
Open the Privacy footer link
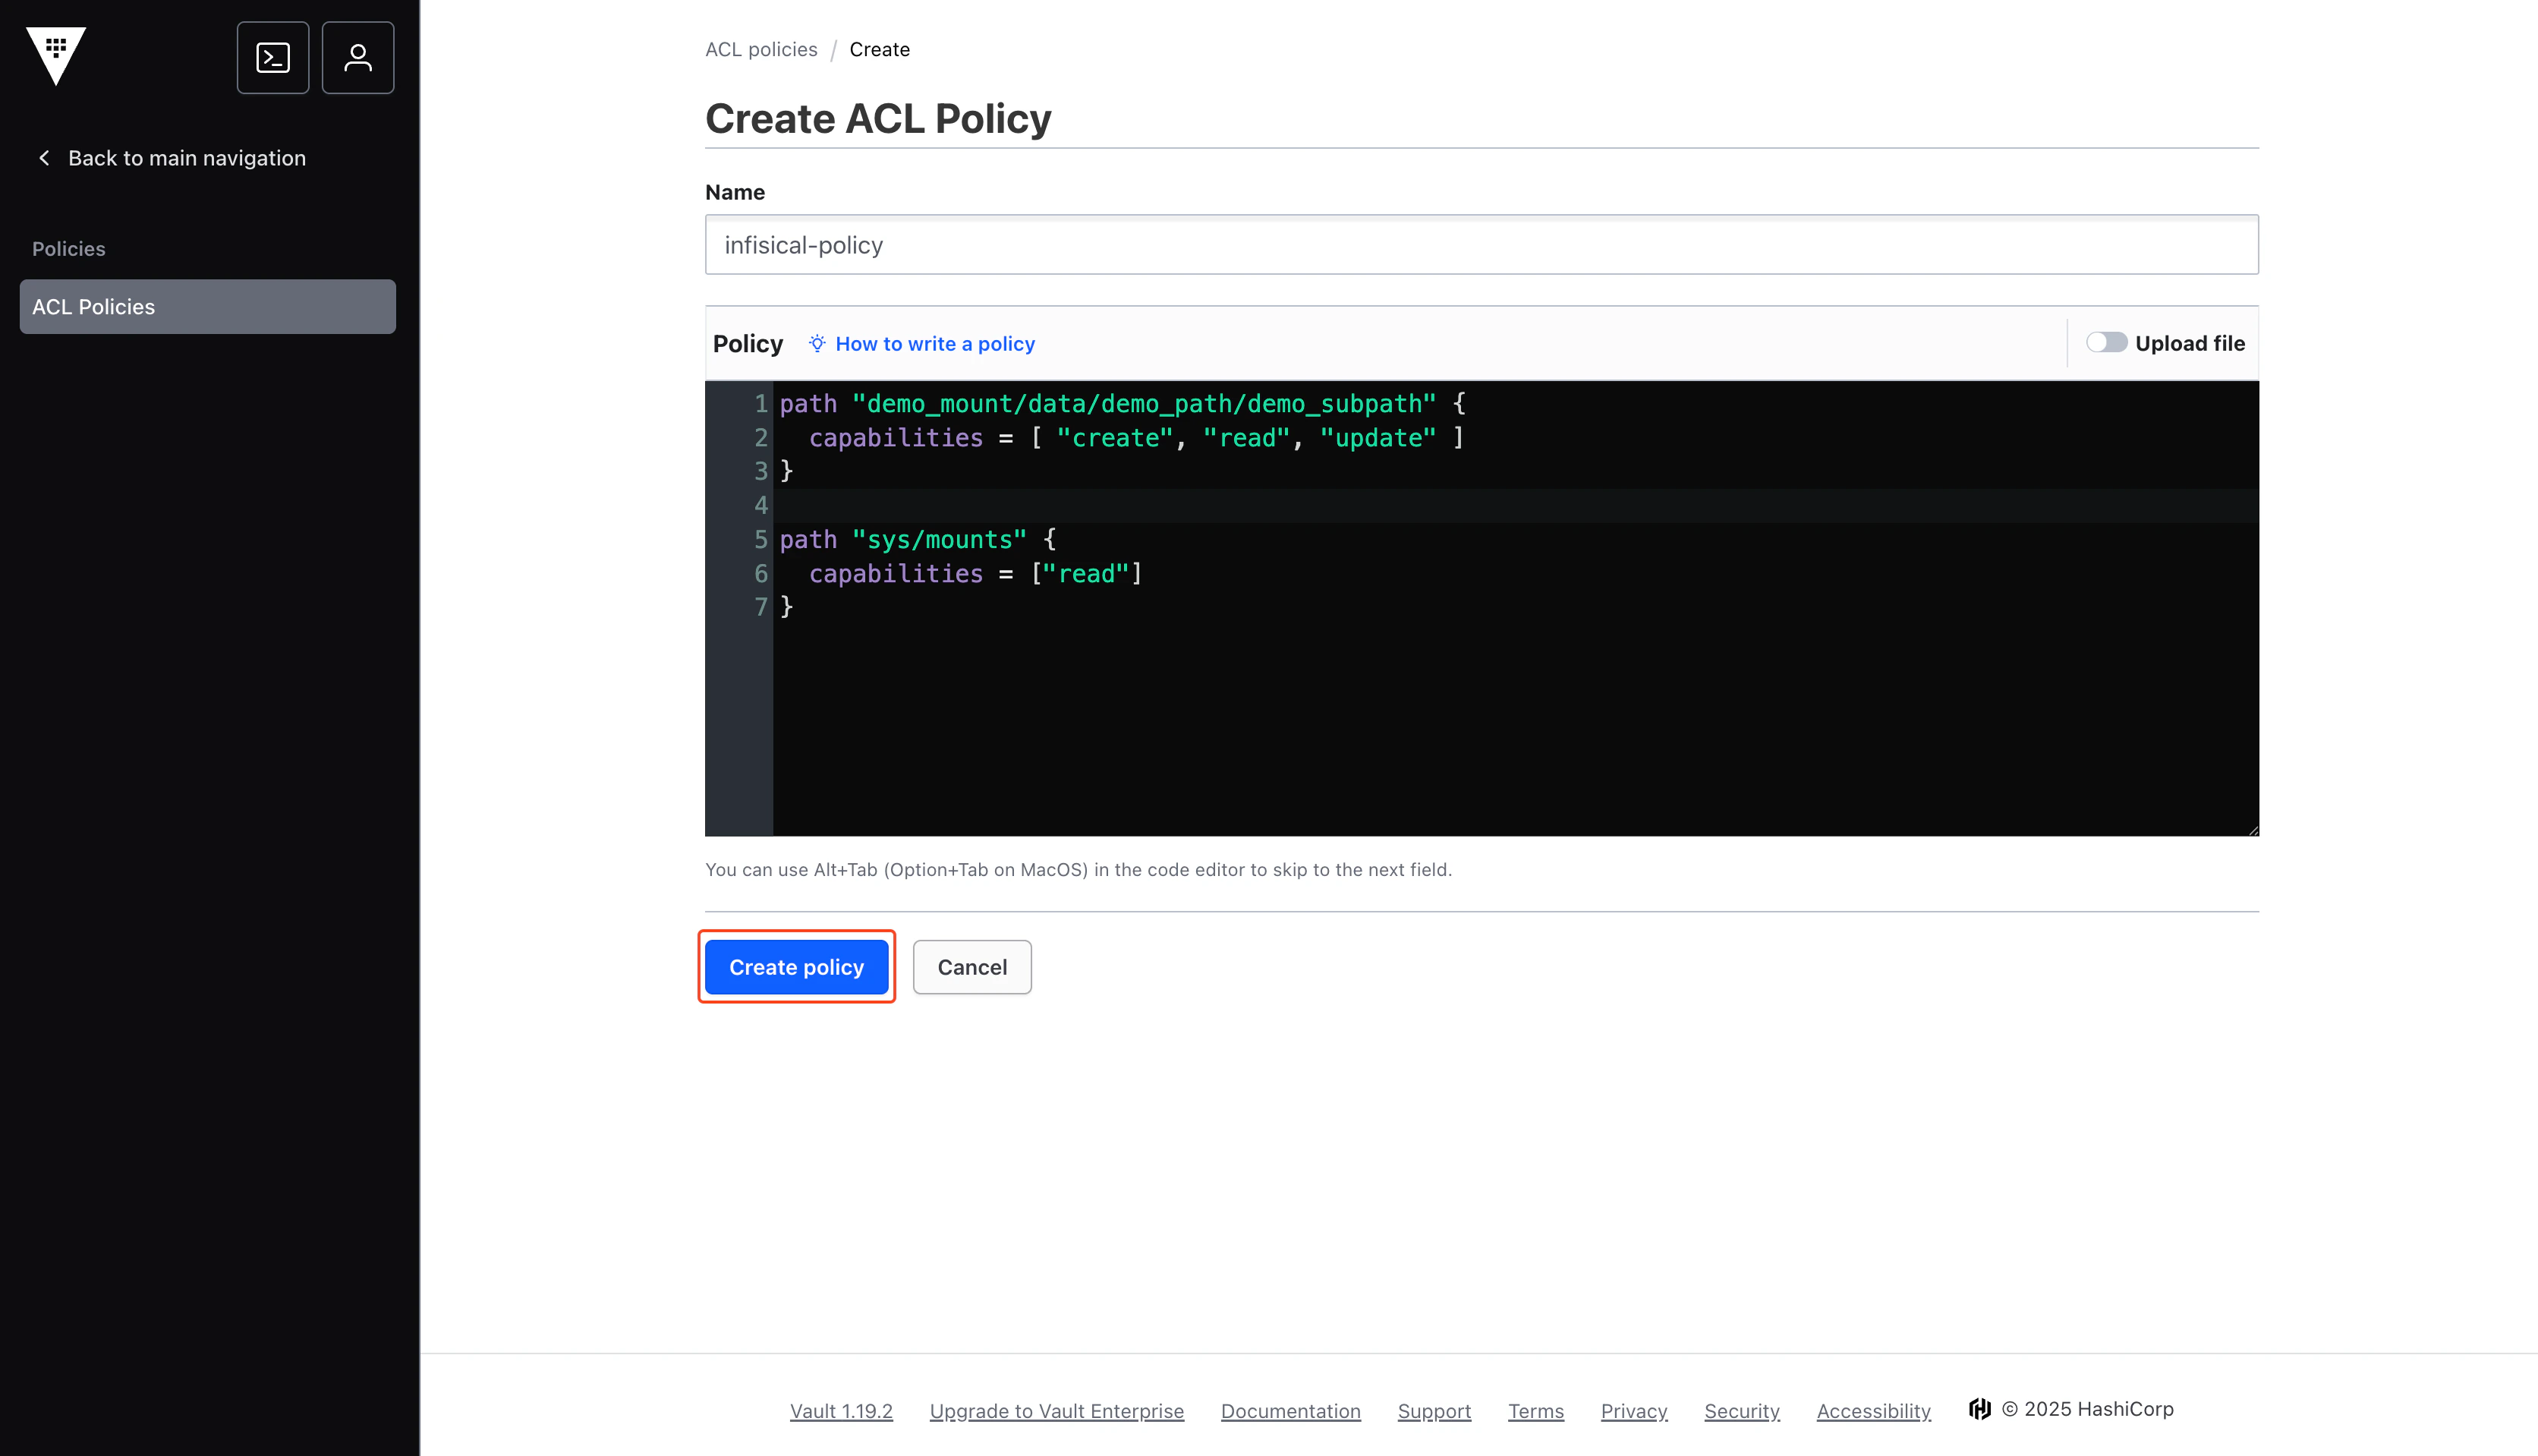[1633, 1411]
